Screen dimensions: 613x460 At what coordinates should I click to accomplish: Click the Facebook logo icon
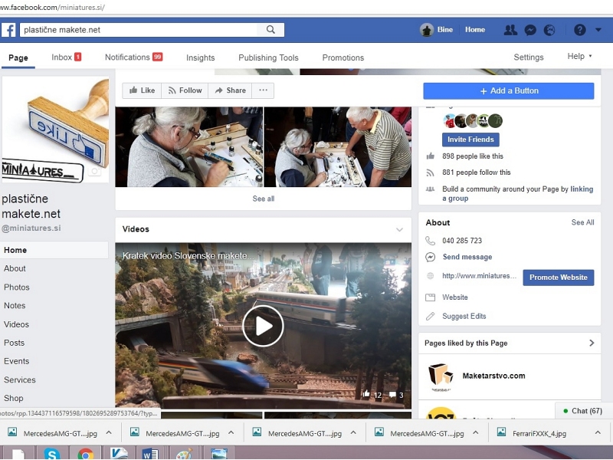(x=9, y=30)
